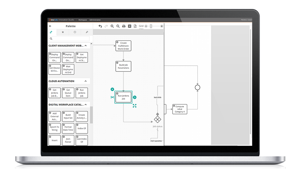
Task: Select the Json Parser palette element
Action: [68, 140]
